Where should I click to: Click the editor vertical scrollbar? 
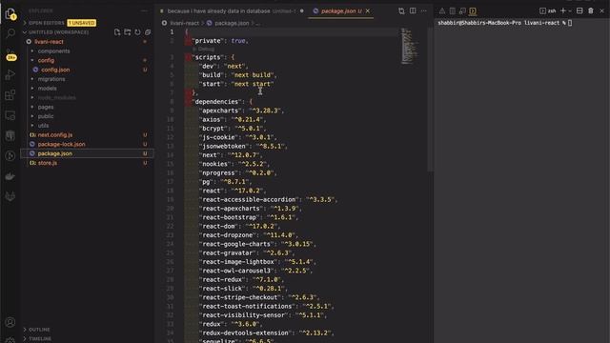point(430,99)
